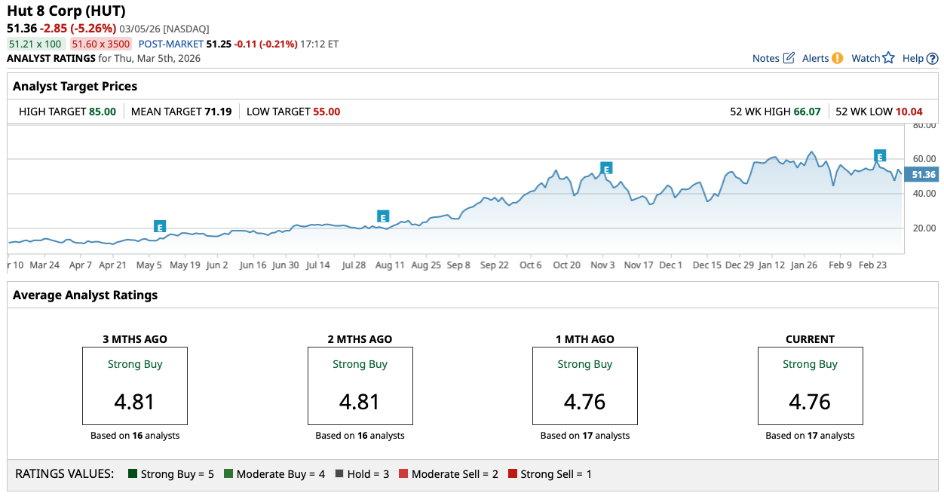This screenshot has height=496, width=944.
Task: Click the 40.00 y-axis price label
Action: [x=924, y=194]
